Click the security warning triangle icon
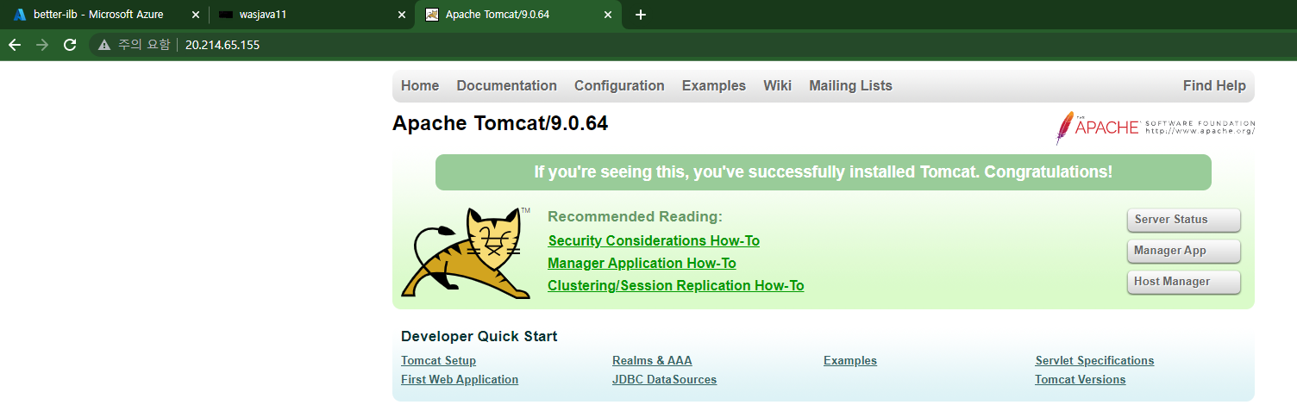The width and height of the screenshot is (1297, 411). point(104,45)
